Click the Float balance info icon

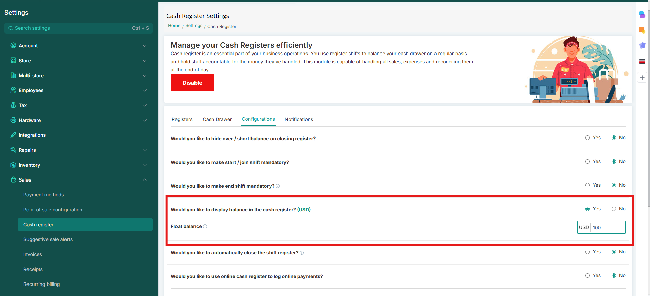tap(205, 226)
